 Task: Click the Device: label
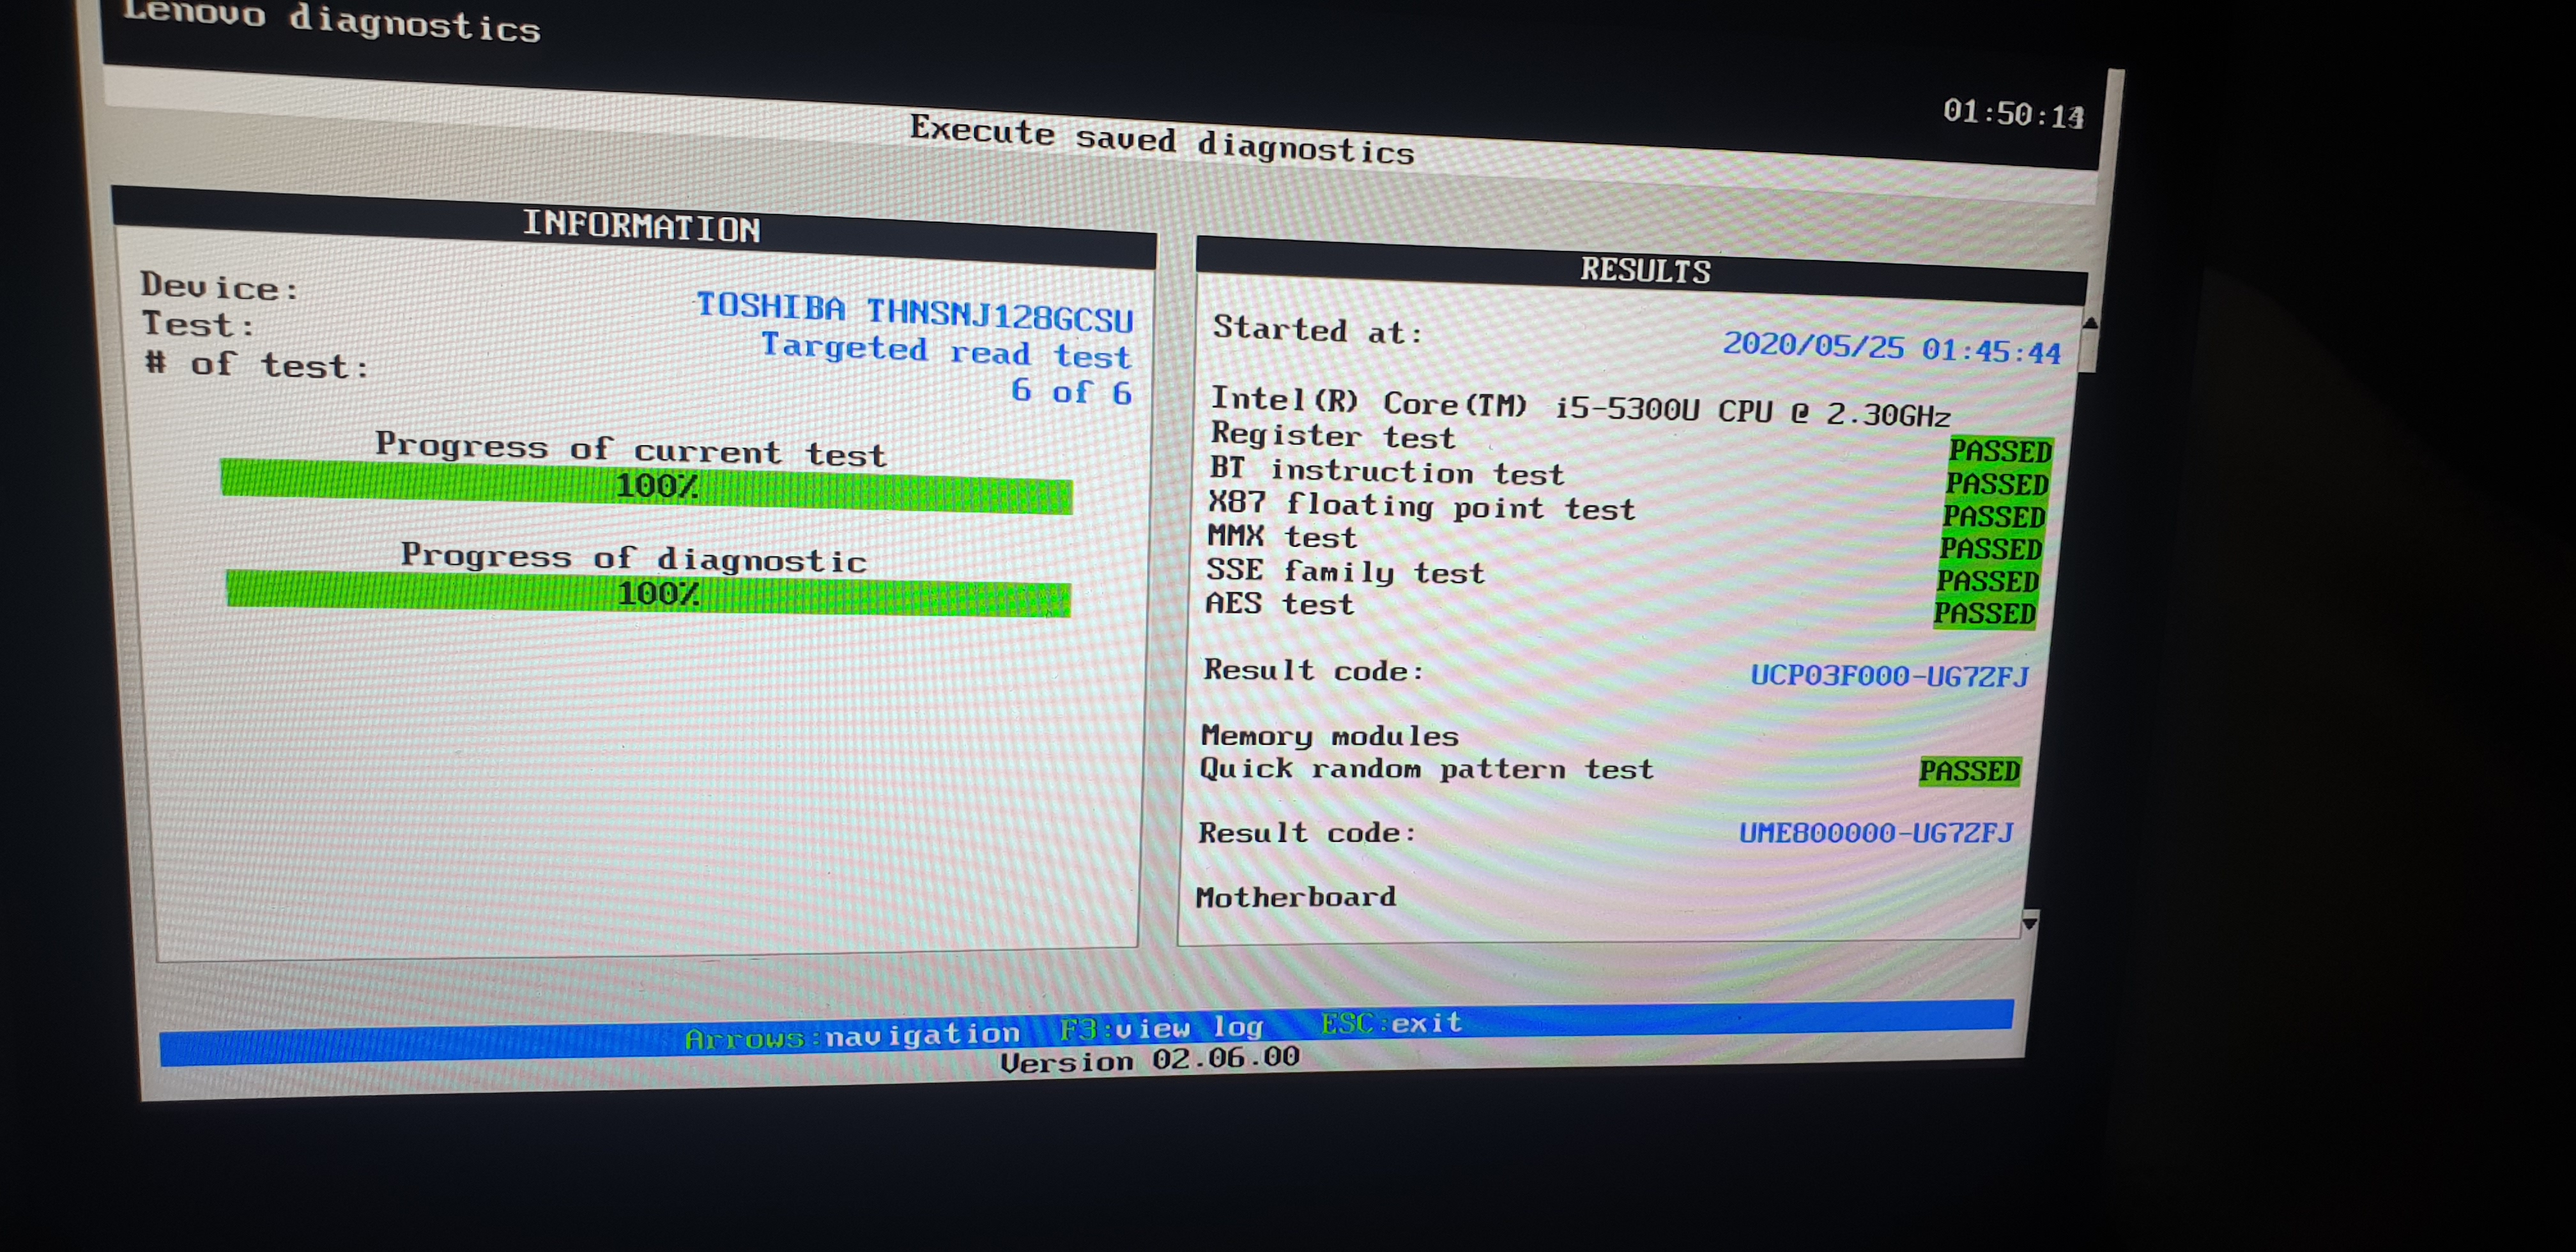pos(219,286)
